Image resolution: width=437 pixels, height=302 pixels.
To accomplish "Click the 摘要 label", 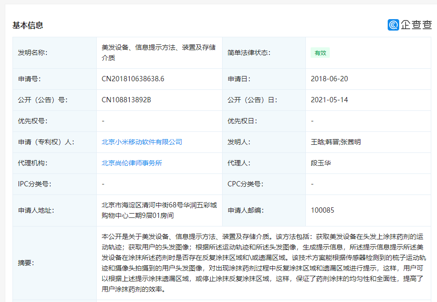I will 26,263.
